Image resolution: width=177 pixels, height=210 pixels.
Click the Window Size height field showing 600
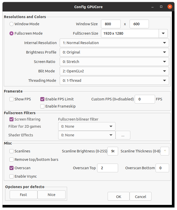[x=139, y=24]
